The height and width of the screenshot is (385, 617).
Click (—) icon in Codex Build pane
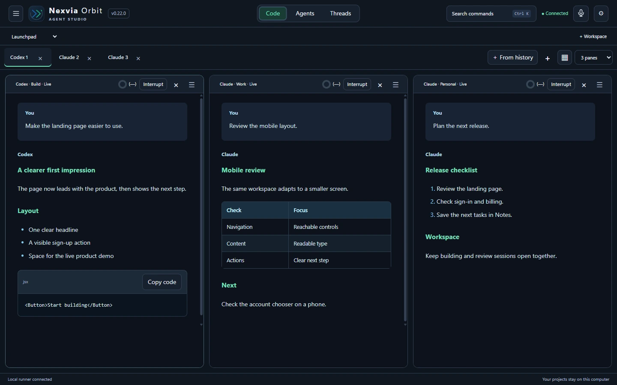tap(133, 84)
